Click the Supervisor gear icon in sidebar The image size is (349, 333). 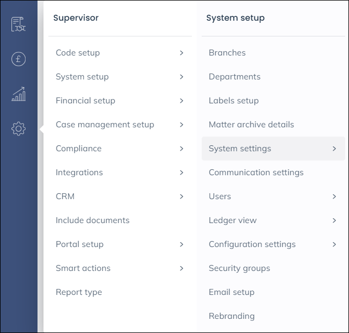point(18,129)
